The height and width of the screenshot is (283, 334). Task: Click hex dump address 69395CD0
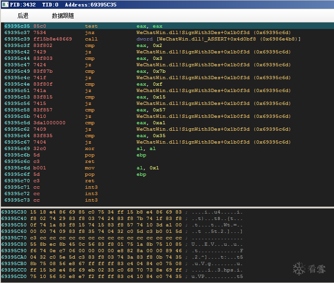(14, 277)
